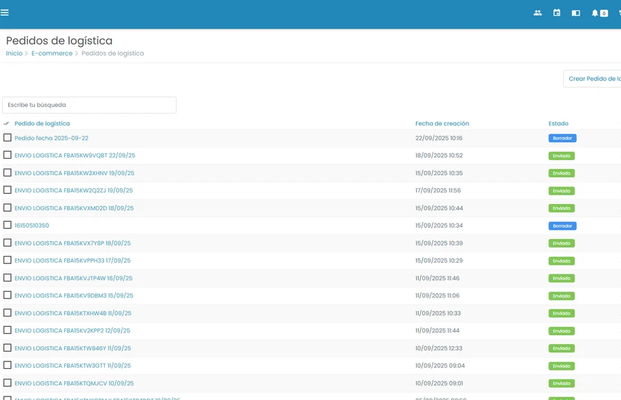Open ENVIO LOGISTICA FBA15KVJTP4W 16/09/25

(74, 279)
